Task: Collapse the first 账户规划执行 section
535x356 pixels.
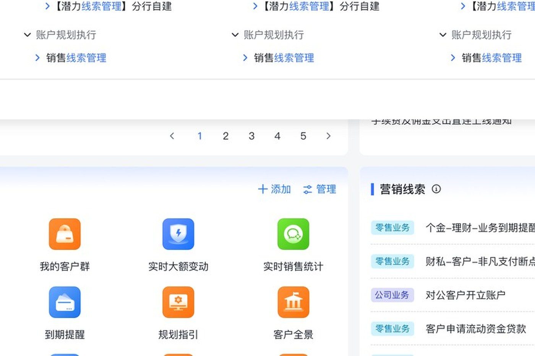Action: [x=27, y=35]
